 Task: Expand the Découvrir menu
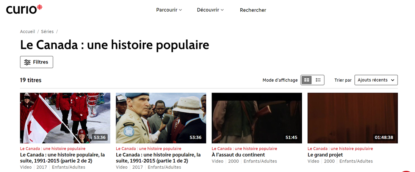tap(210, 10)
